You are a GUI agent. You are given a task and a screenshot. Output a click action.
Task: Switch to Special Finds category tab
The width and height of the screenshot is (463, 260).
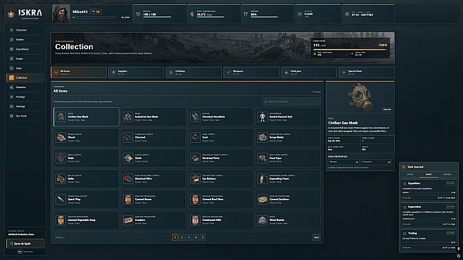coord(366,72)
